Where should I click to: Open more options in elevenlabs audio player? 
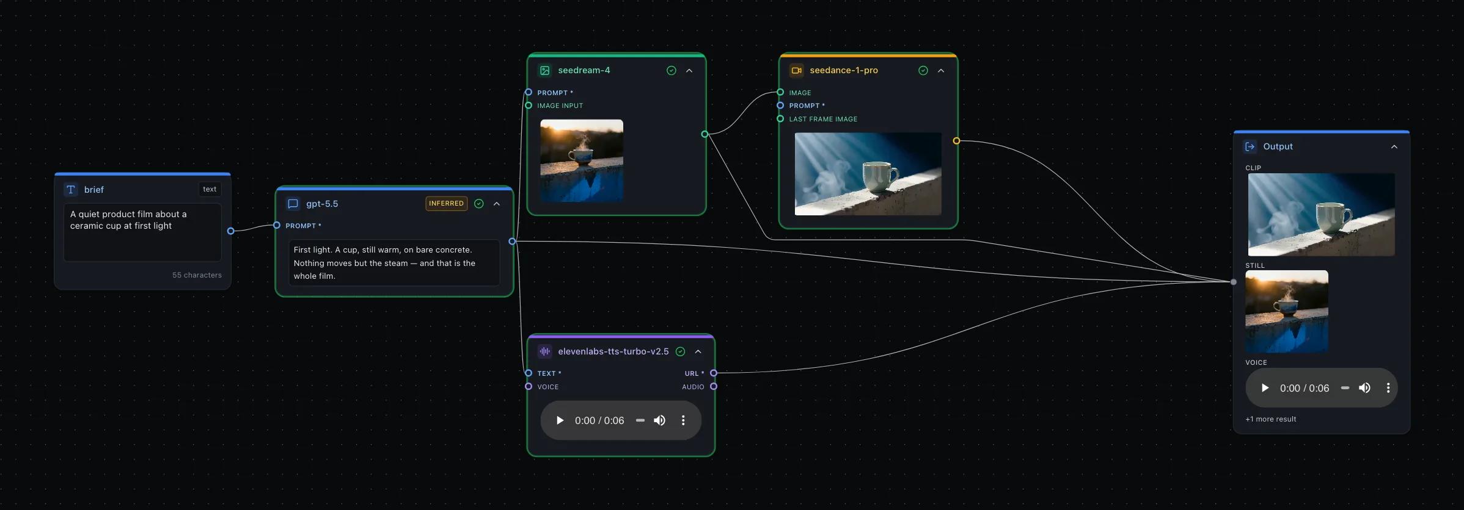pyautogui.click(x=683, y=420)
